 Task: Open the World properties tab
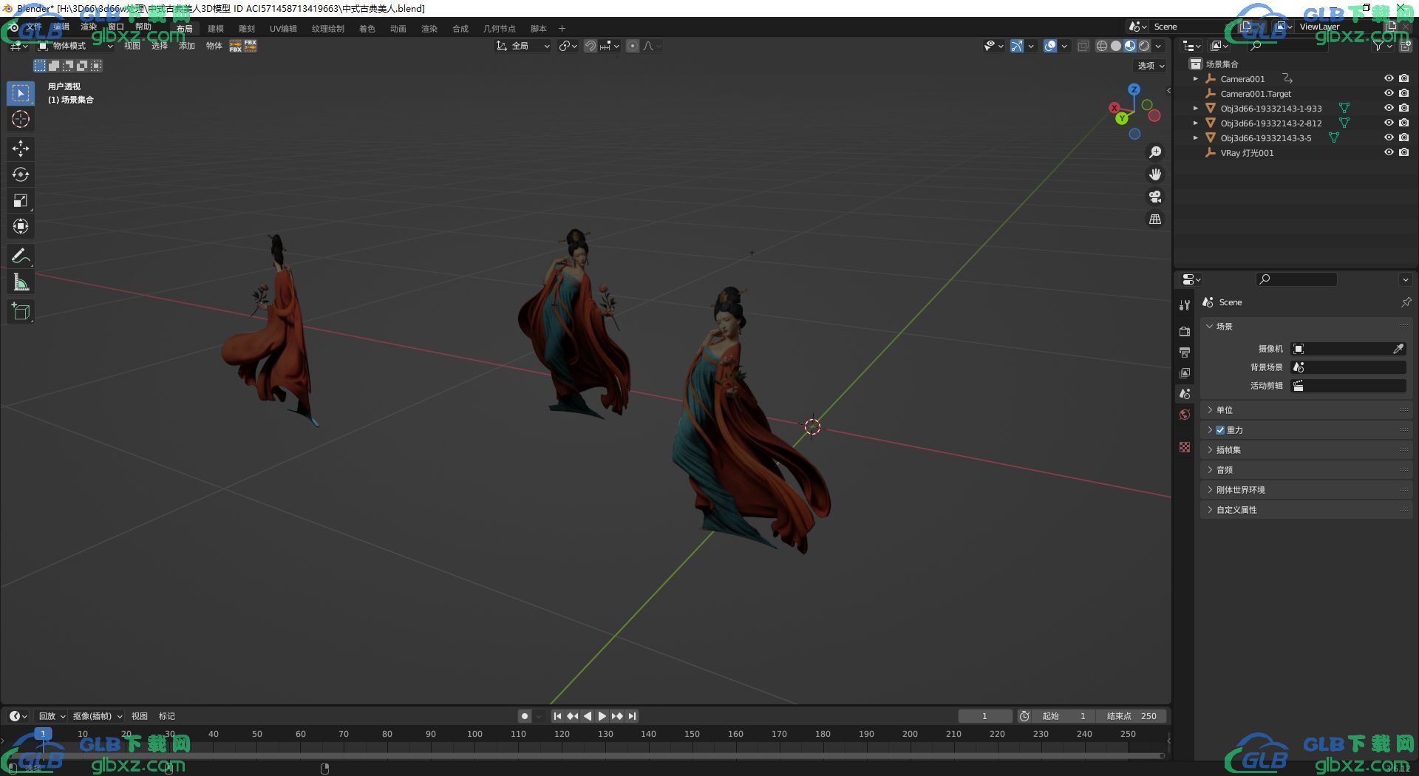pyautogui.click(x=1185, y=415)
